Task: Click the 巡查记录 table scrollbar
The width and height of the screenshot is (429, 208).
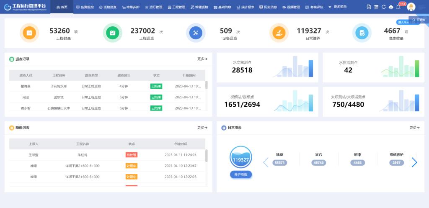Action: point(206,85)
